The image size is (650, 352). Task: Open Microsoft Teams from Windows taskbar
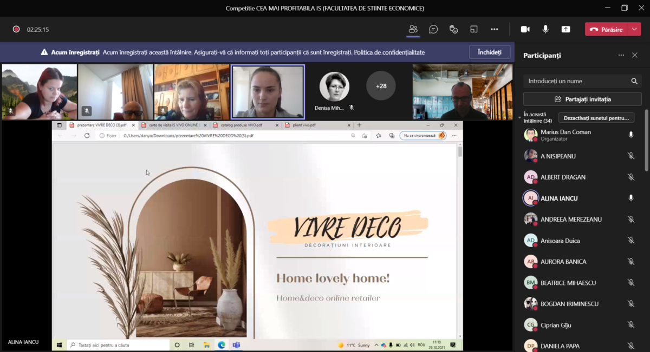(236, 345)
